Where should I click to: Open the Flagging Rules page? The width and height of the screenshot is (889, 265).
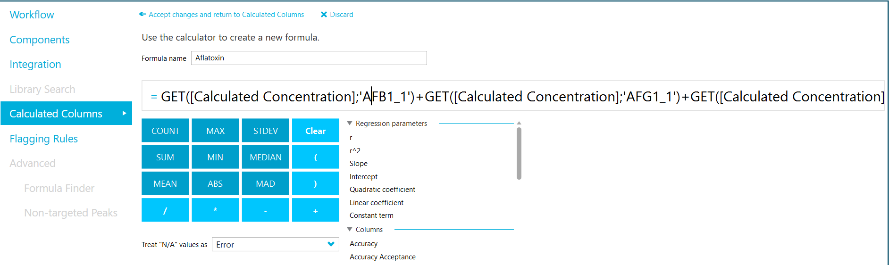click(x=43, y=139)
